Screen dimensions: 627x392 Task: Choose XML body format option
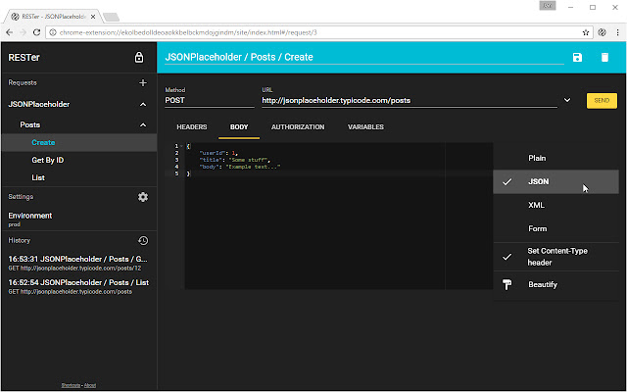tap(555, 205)
